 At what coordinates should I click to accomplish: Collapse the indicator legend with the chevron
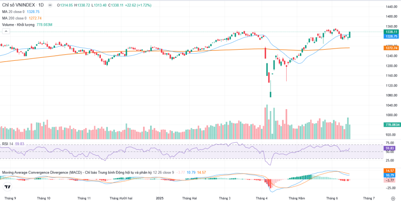(x=6, y=31)
